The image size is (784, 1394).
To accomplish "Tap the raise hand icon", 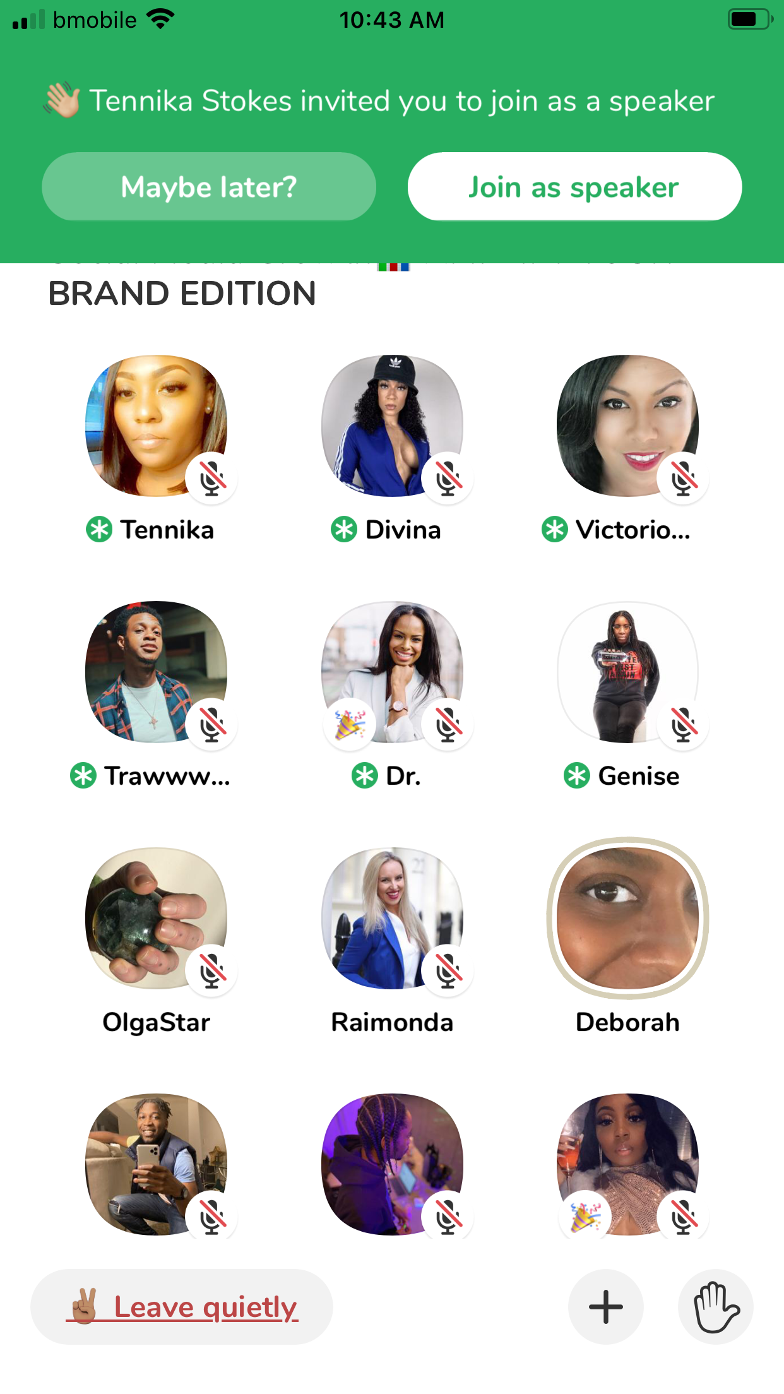I will (x=716, y=1307).
